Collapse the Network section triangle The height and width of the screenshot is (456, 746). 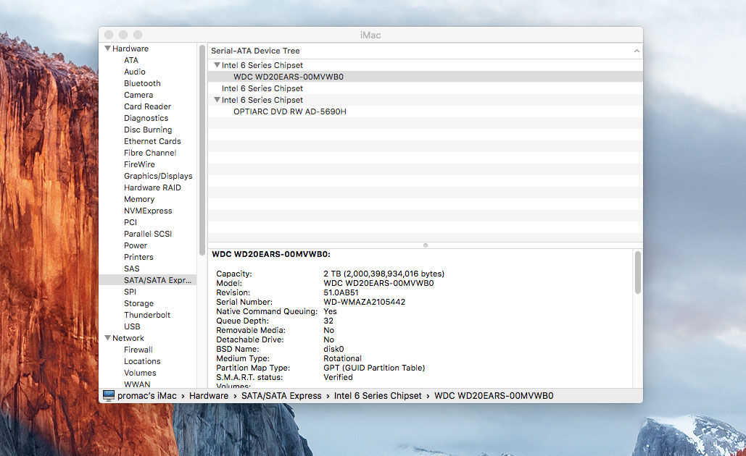click(107, 338)
